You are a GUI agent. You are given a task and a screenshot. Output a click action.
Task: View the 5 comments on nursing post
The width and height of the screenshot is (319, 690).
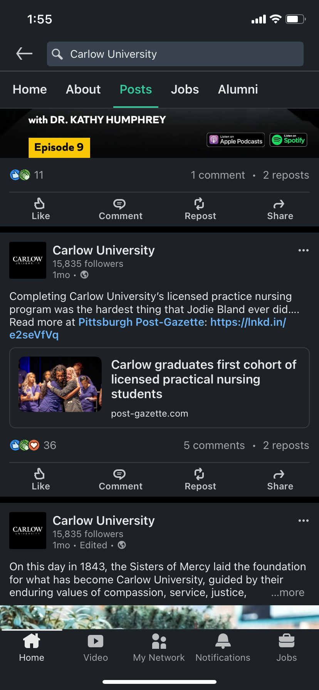click(214, 445)
